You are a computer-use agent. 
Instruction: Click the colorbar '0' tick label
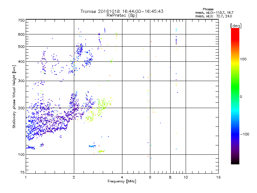click(241, 97)
